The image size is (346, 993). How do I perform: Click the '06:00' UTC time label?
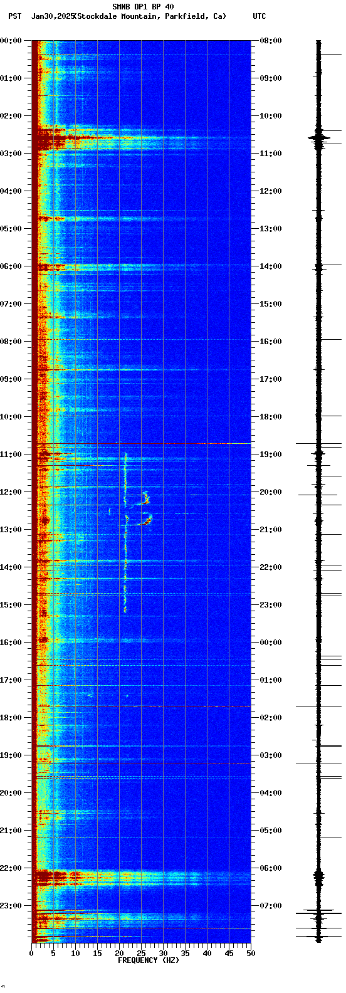(271, 868)
